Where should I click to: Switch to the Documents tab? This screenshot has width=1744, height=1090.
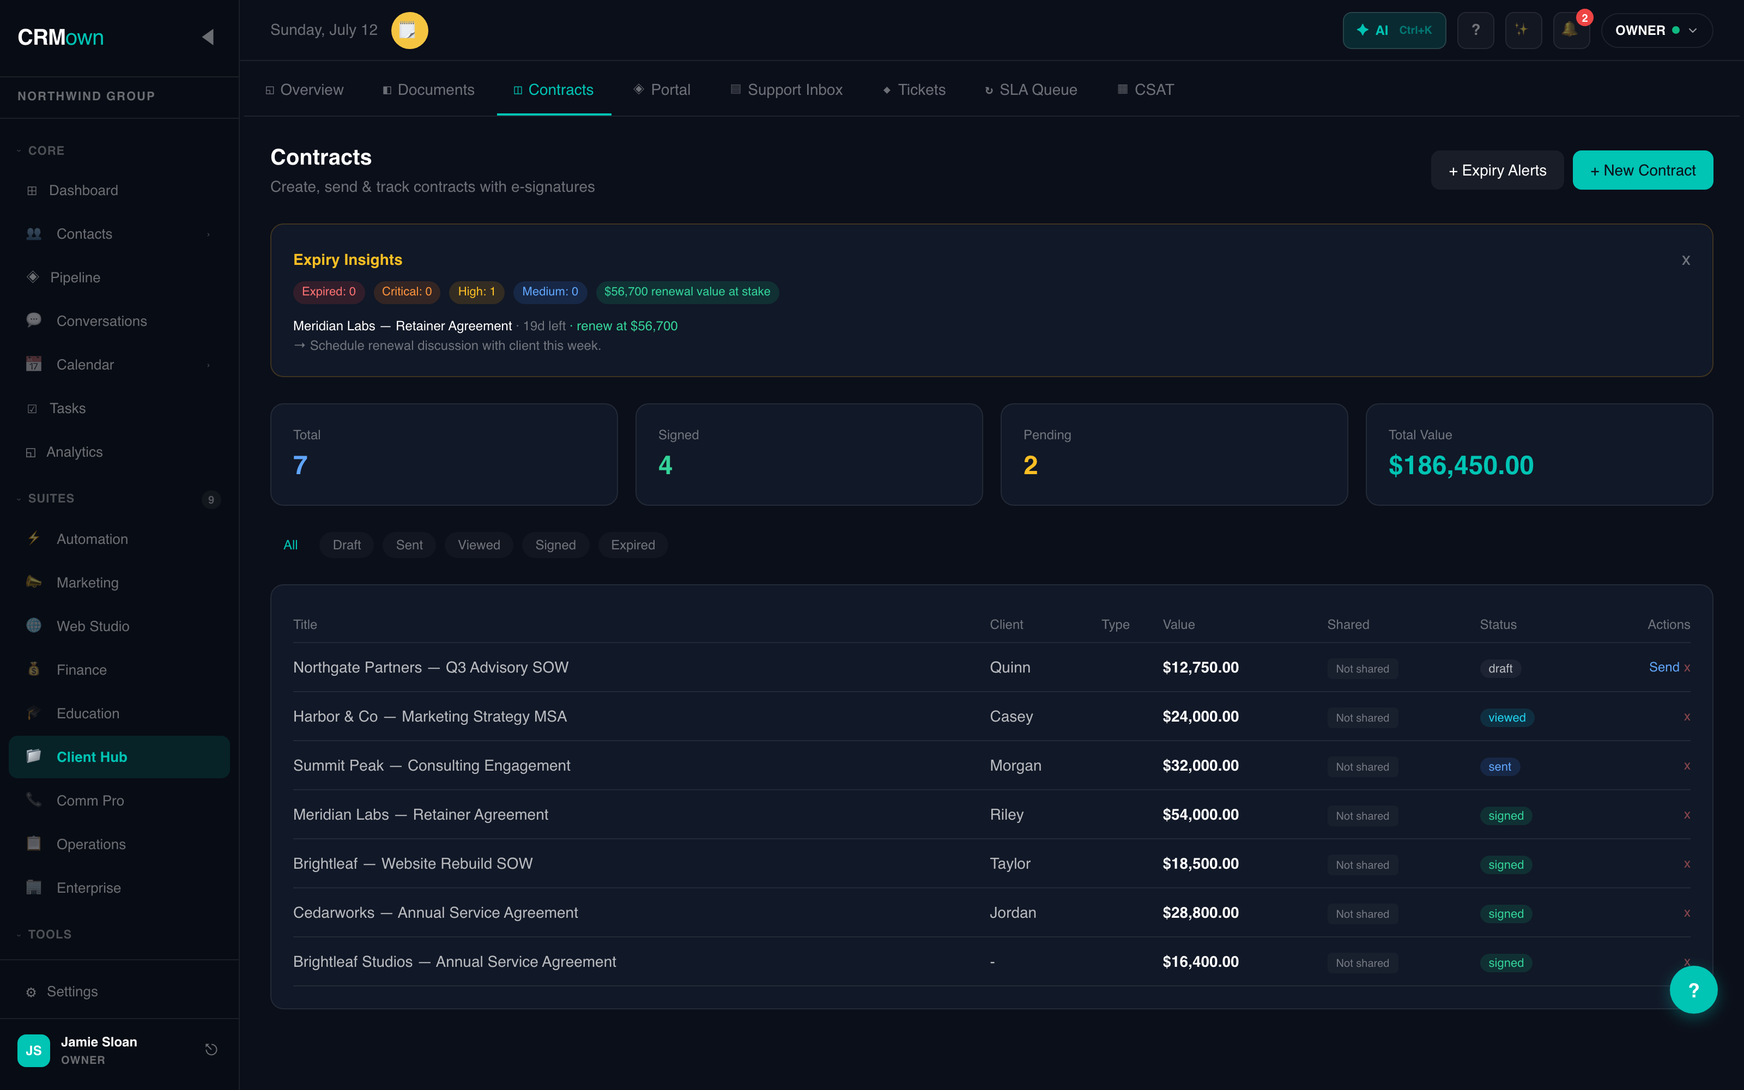click(x=429, y=89)
